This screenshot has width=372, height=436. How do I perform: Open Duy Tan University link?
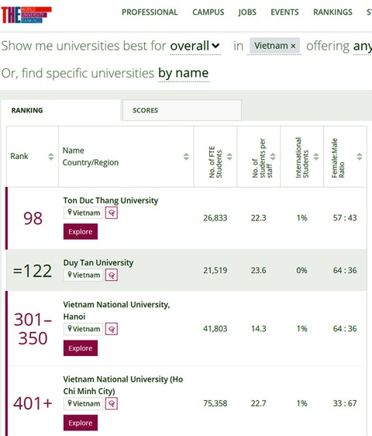pos(98,262)
